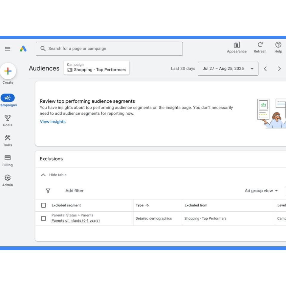
Task: Click Add filter
Action: click(x=74, y=191)
